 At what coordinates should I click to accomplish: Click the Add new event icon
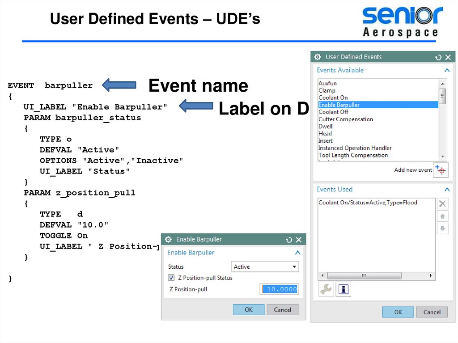click(441, 170)
